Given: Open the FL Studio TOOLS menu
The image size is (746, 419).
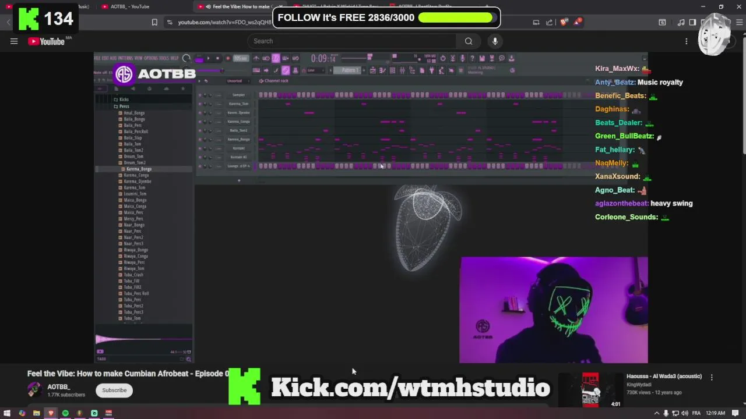Looking at the screenshot, I should coord(164,58).
